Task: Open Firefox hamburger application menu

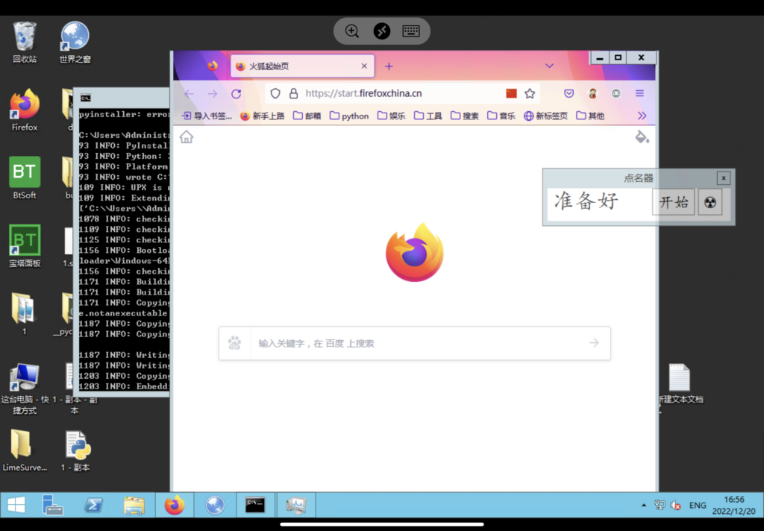Action: click(639, 94)
